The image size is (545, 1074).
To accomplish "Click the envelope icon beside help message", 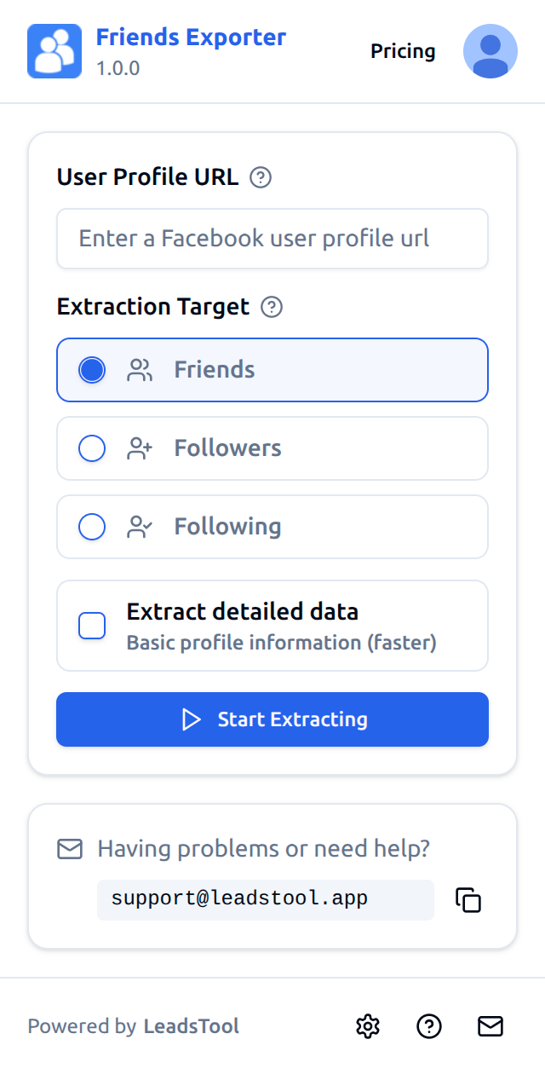I will pyautogui.click(x=70, y=849).
